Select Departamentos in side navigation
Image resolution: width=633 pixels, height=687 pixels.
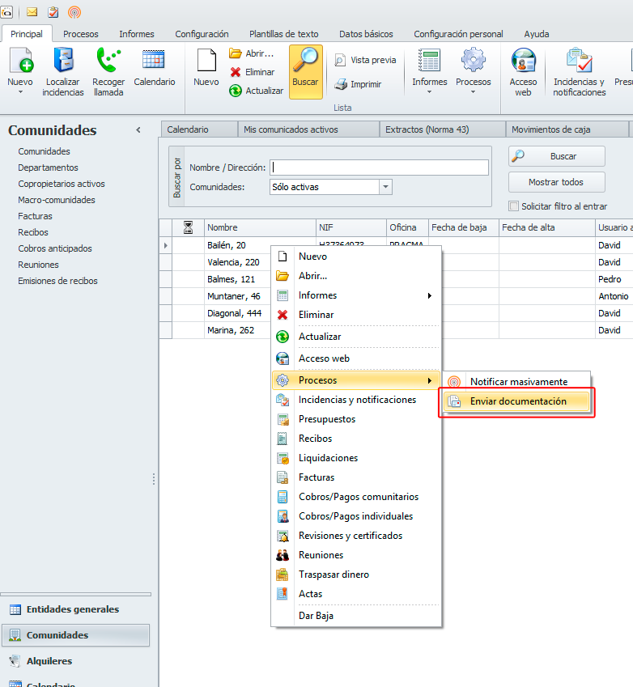(49, 168)
